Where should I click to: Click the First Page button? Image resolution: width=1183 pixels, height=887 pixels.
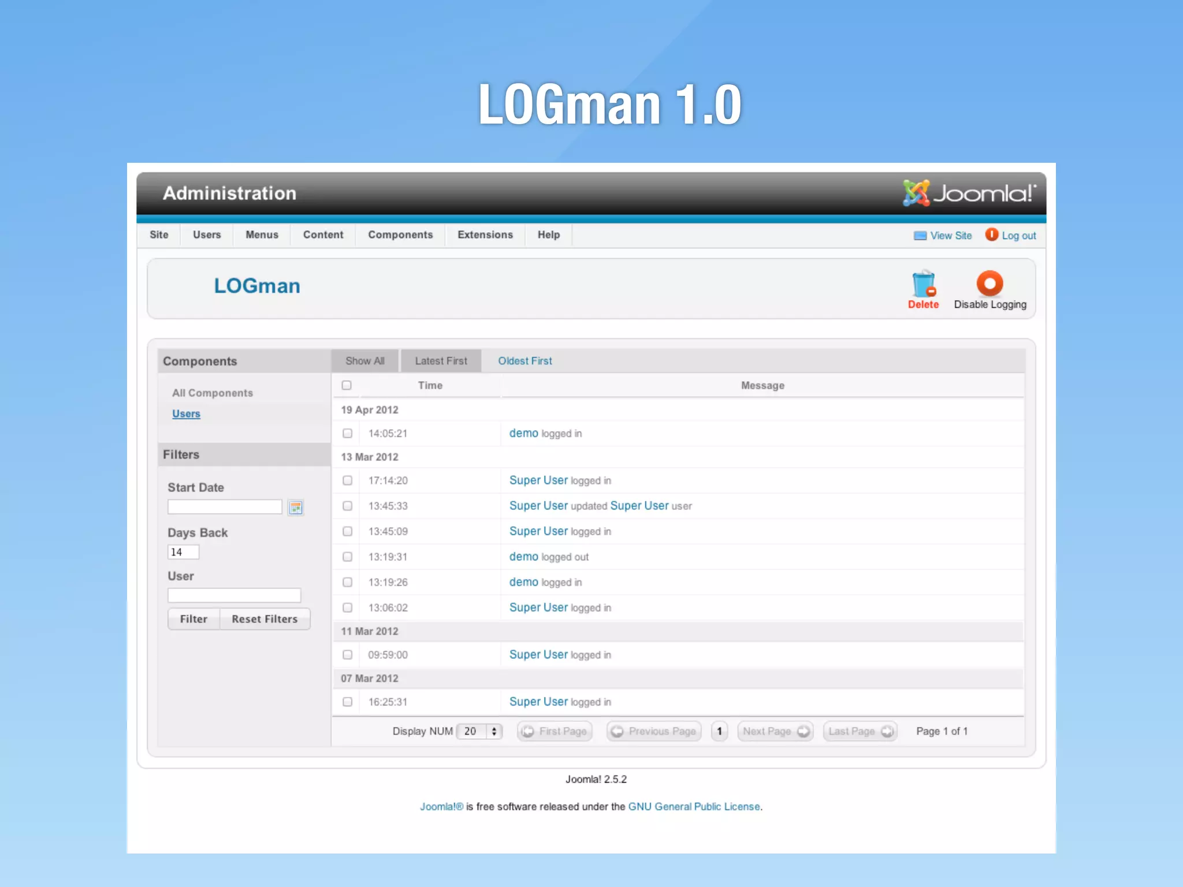click(555, 731)
